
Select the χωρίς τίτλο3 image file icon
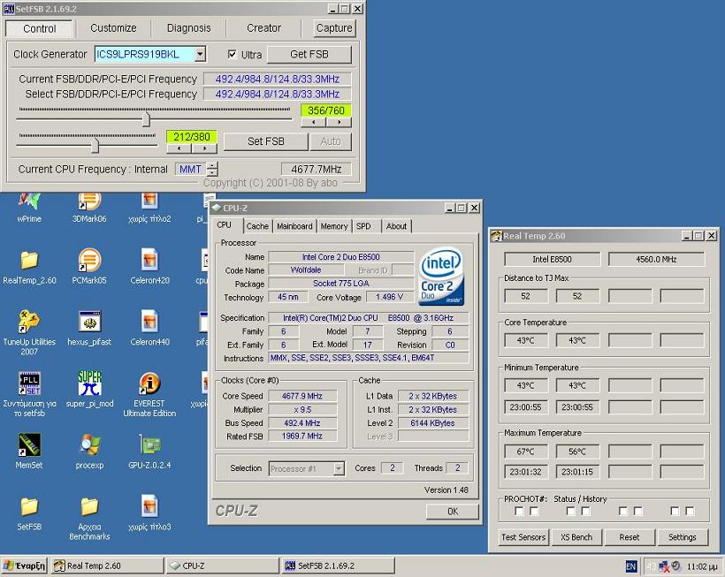(x=149, y=513)
